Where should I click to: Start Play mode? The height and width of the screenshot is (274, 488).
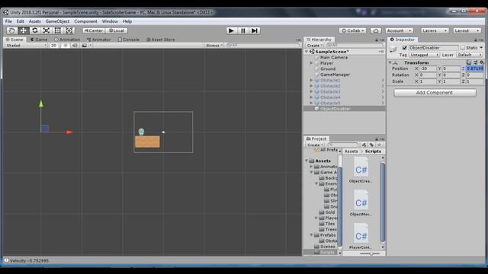click(231, 30)
